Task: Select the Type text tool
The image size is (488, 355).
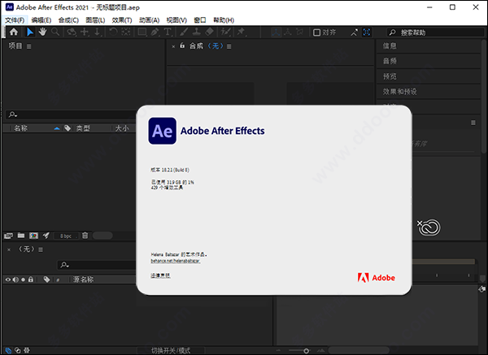Action: pos(168,32)
